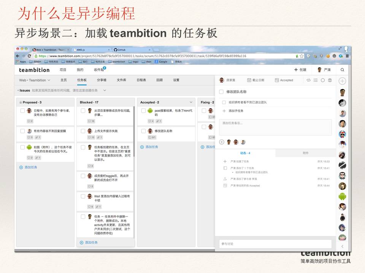Expand the Accepted column chevron menu

pyautogui.click(x=191, y=102)
